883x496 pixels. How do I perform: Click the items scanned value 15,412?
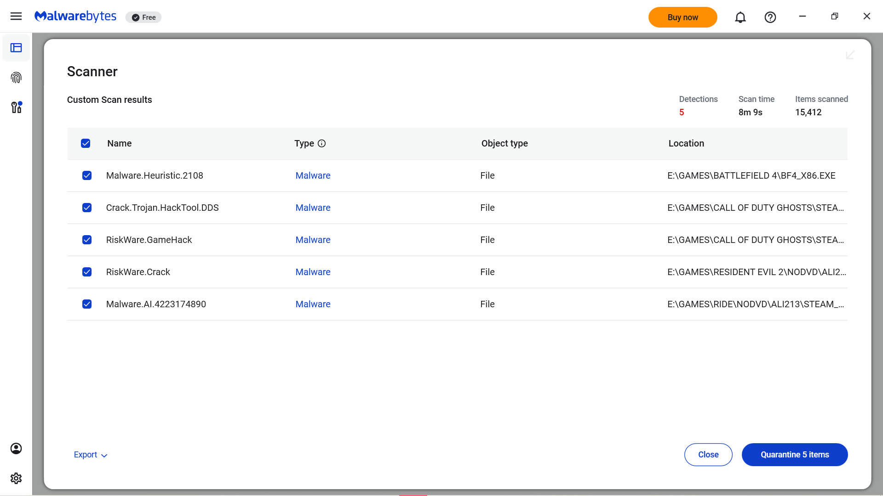coord(808,112)
